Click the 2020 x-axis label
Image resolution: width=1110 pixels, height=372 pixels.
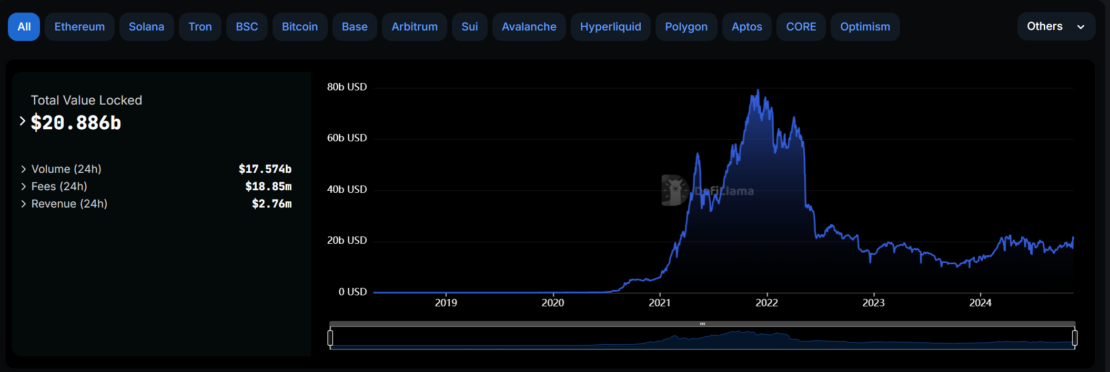pos(553,303)
